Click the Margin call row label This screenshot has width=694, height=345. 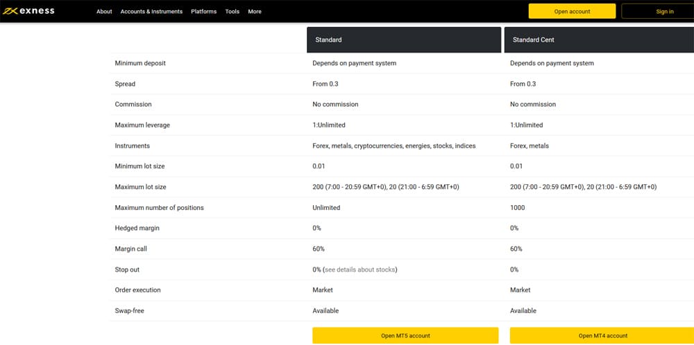(131, 249)
